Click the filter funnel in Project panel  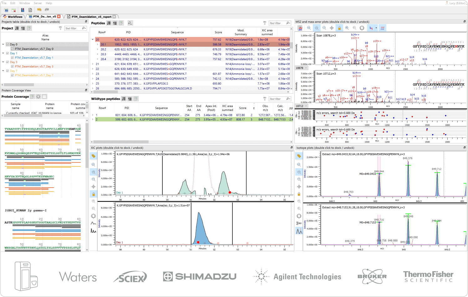60,28
